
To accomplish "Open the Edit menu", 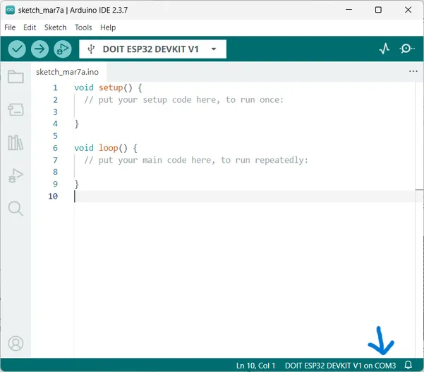I will (x=30, y=27).
